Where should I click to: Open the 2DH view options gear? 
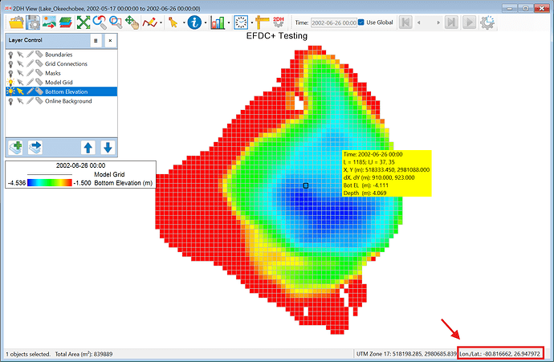click(x=279, y=22)
